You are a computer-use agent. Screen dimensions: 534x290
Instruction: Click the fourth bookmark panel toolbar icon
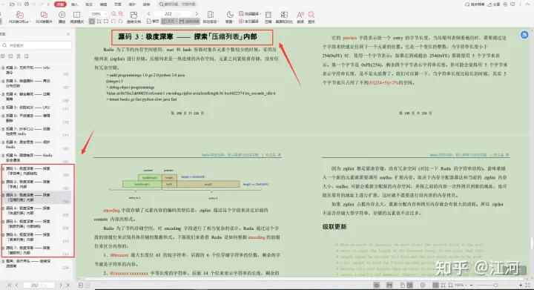coord(26,56)
